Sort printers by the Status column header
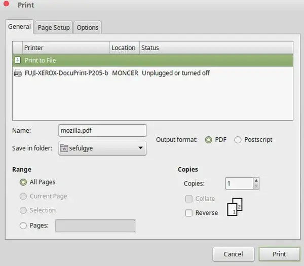 click(215, 48)
